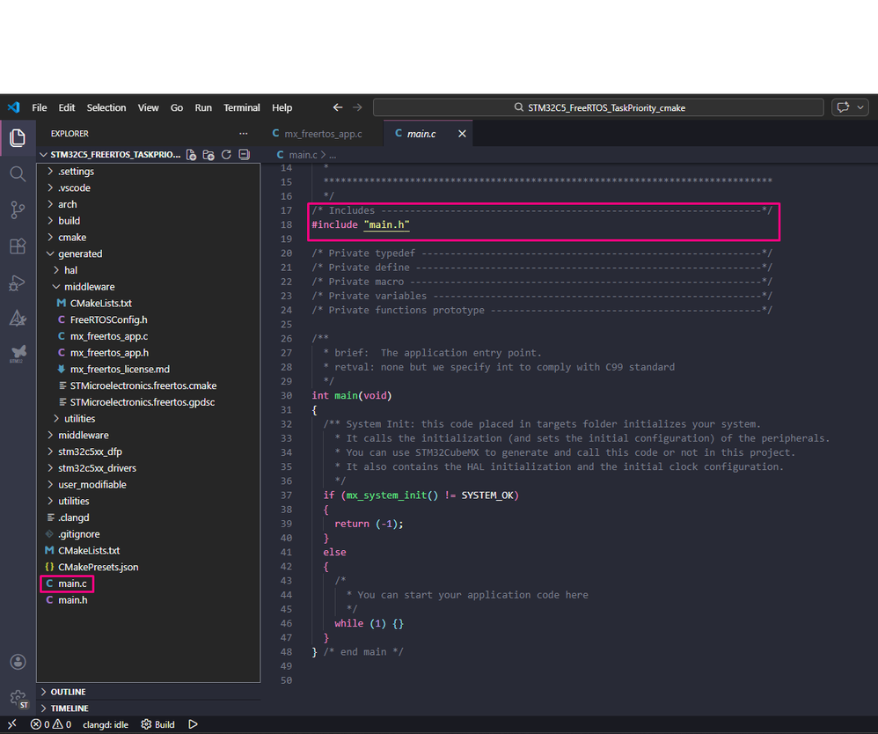This screenshot has height=734, width=878.
Task: Open the Run and Debug view
Action: [18, 283]
